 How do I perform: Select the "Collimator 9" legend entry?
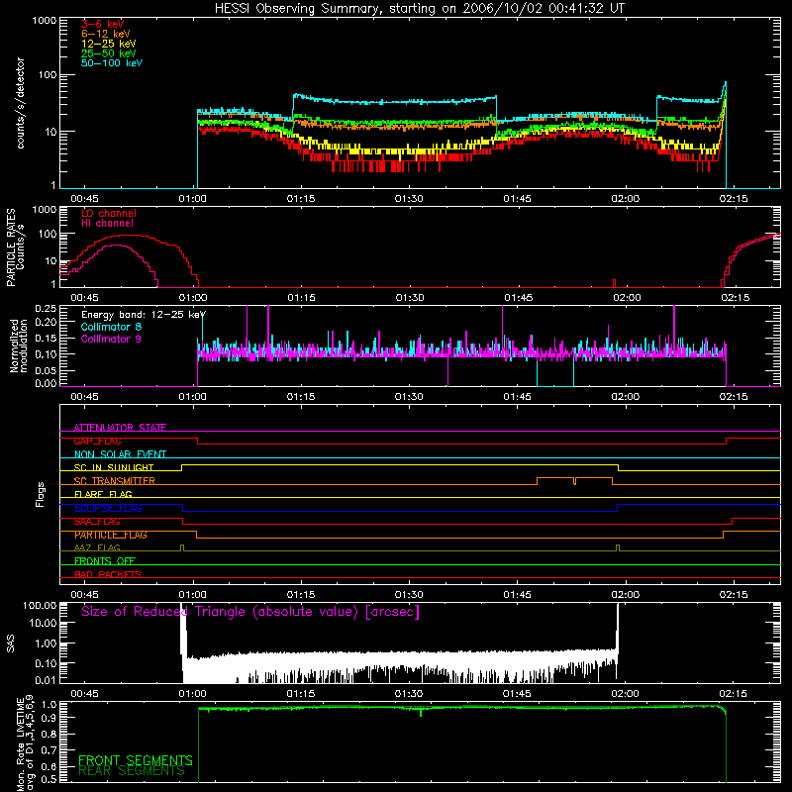[111, 339]
